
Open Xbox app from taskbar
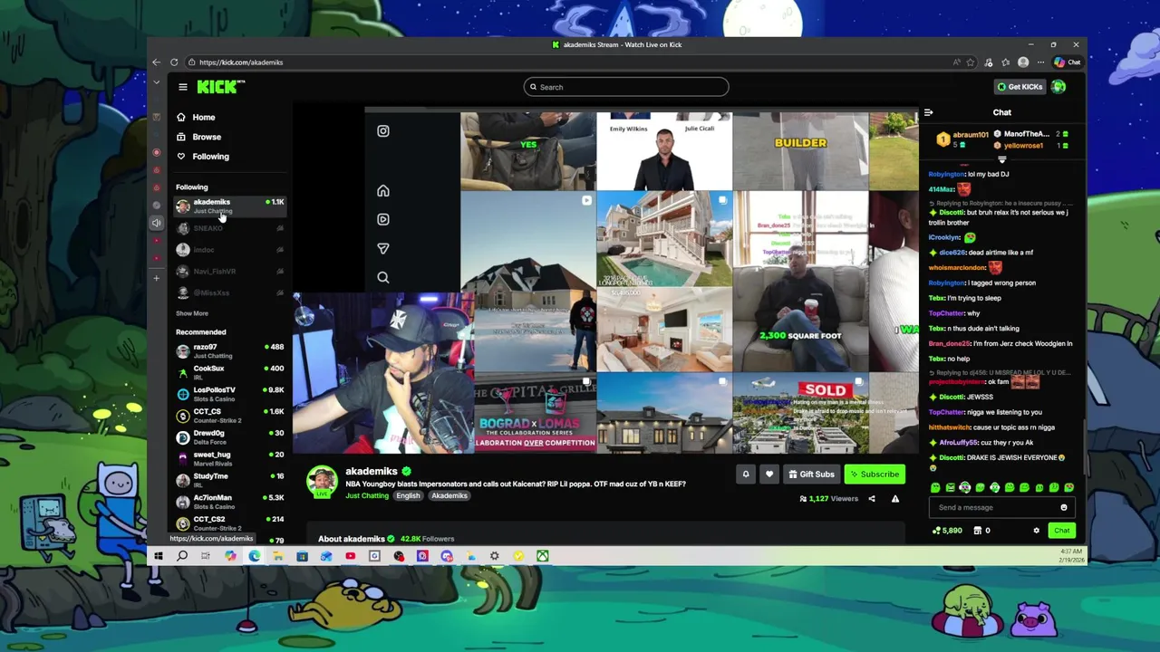tap(542, 556)
